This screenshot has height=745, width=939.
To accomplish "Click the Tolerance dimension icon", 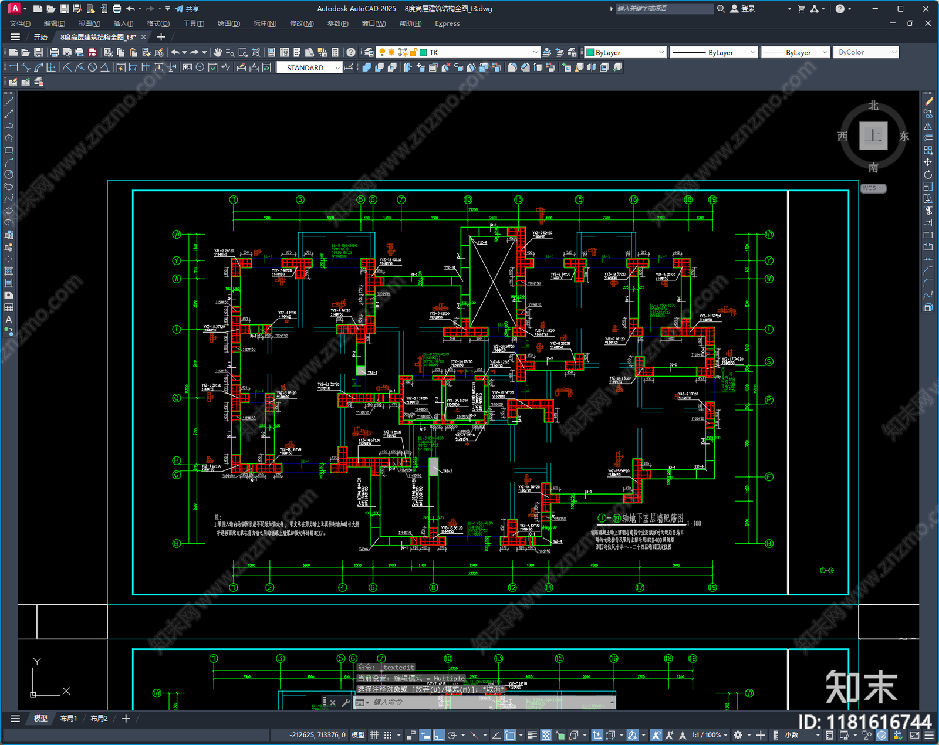I will click(x=187, y=67).
